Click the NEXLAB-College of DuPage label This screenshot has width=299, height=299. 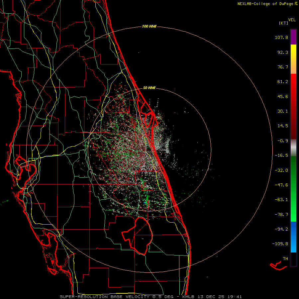pos(265,4)
